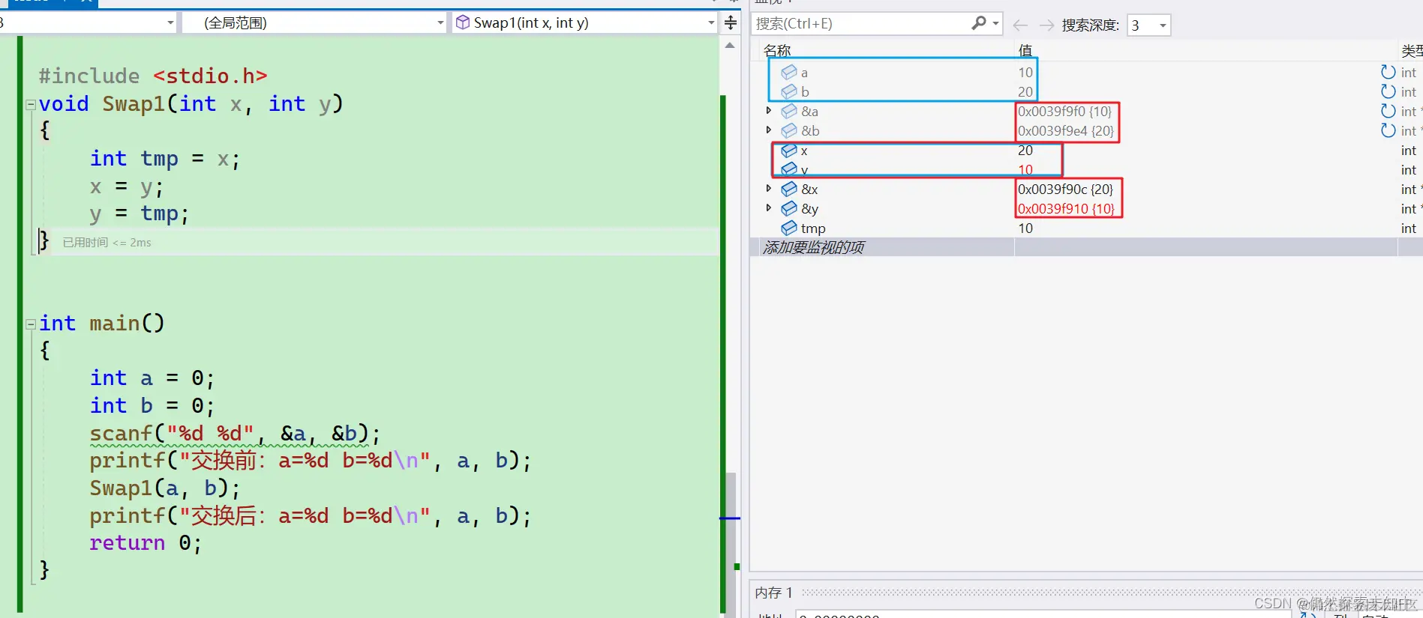Click the cube icon of variable x
1423x618 pixels.
789,151
